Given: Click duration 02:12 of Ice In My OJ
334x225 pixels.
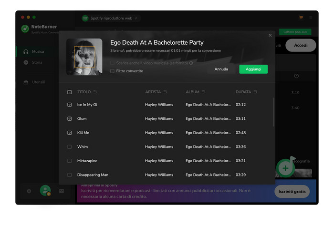Looking at the screenshot, I should click(240, 105).
